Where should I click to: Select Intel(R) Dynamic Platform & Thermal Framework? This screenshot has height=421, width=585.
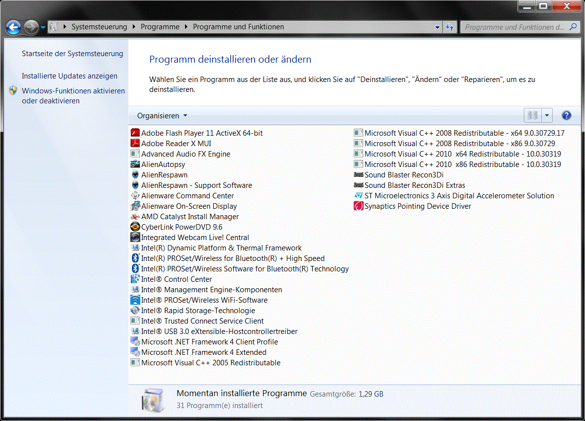[216, 248]
